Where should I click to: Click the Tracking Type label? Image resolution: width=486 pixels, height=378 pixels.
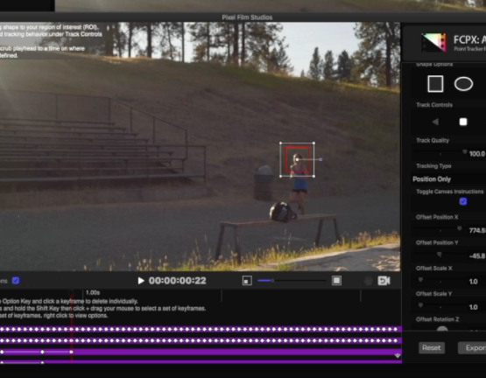pos(433,166)
